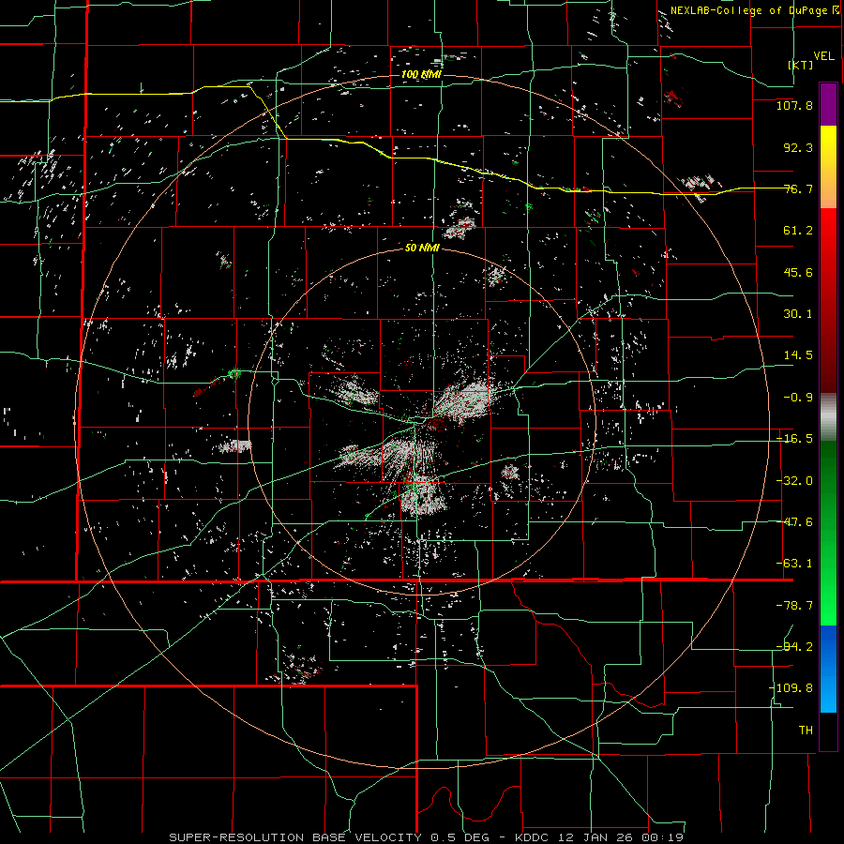Select the 92.3 velocity scale value

coord(798,147)
